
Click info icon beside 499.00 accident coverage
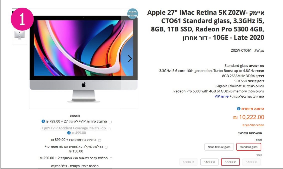(69, 133)
